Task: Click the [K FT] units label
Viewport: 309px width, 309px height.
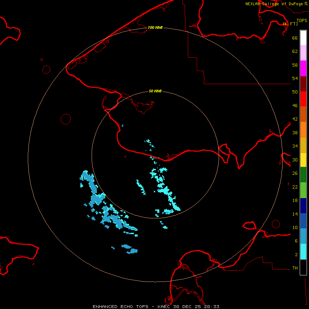Action: [290, 24]
